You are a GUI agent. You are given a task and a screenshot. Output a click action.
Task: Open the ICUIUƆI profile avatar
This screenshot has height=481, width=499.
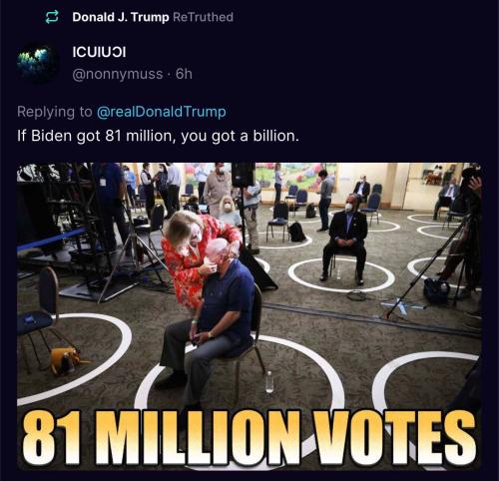click(38, 62)
